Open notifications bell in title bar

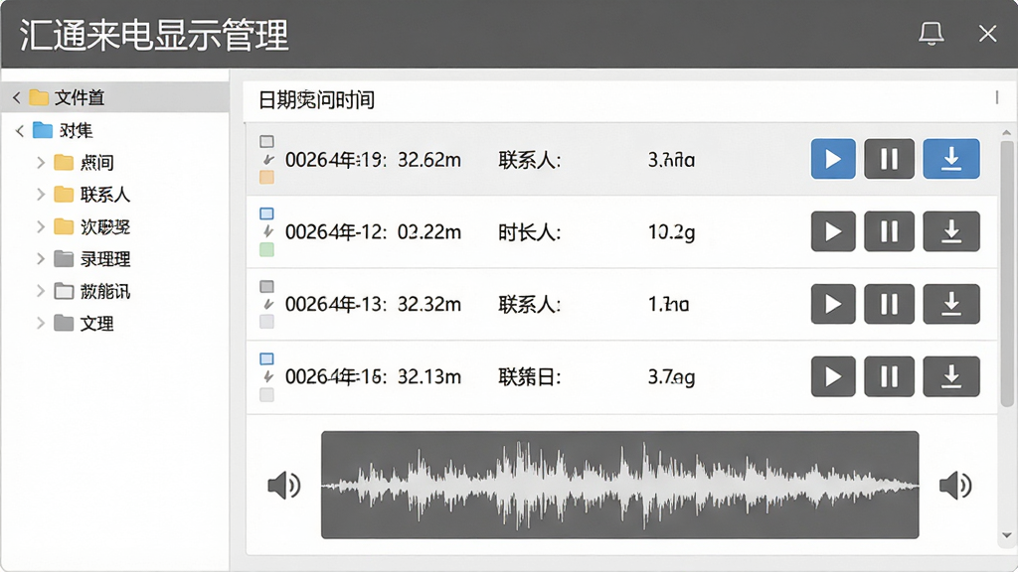click(931, 33)
